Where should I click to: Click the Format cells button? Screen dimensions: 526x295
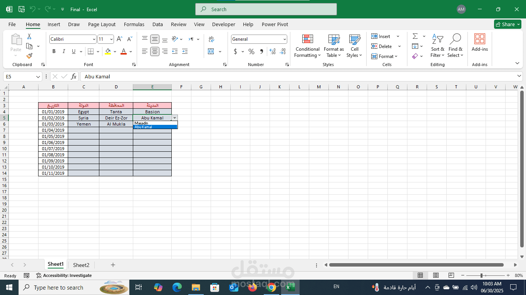coord(384,56)
